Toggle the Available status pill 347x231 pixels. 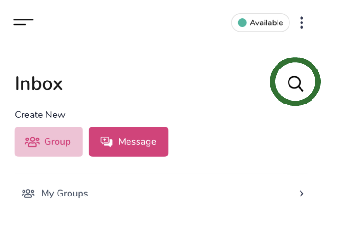click(260, 23)
